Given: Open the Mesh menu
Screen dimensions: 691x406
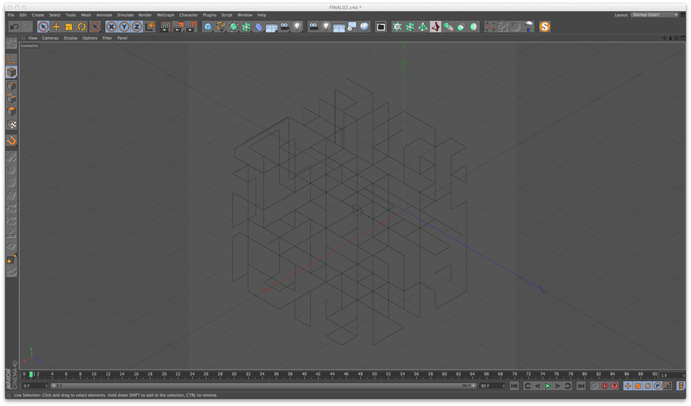Looking at the screenshot, I should 86,15.
